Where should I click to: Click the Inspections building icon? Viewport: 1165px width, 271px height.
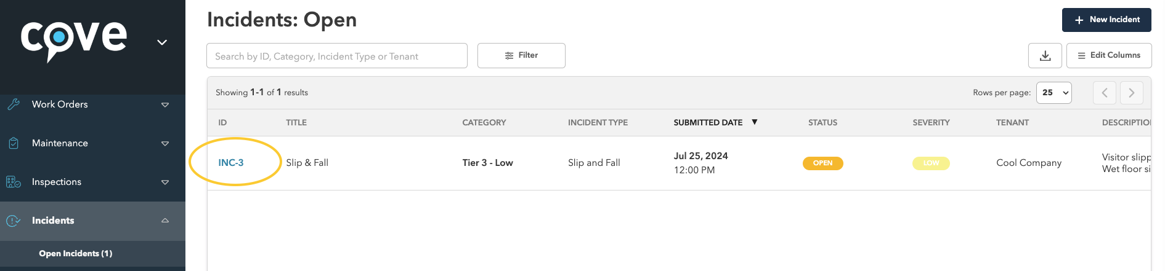[x=14, y=182]
